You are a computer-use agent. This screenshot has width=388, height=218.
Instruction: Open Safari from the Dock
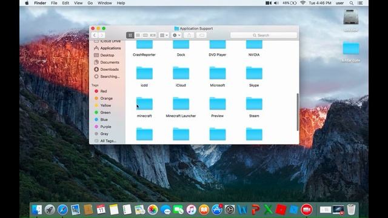point(62,210)
